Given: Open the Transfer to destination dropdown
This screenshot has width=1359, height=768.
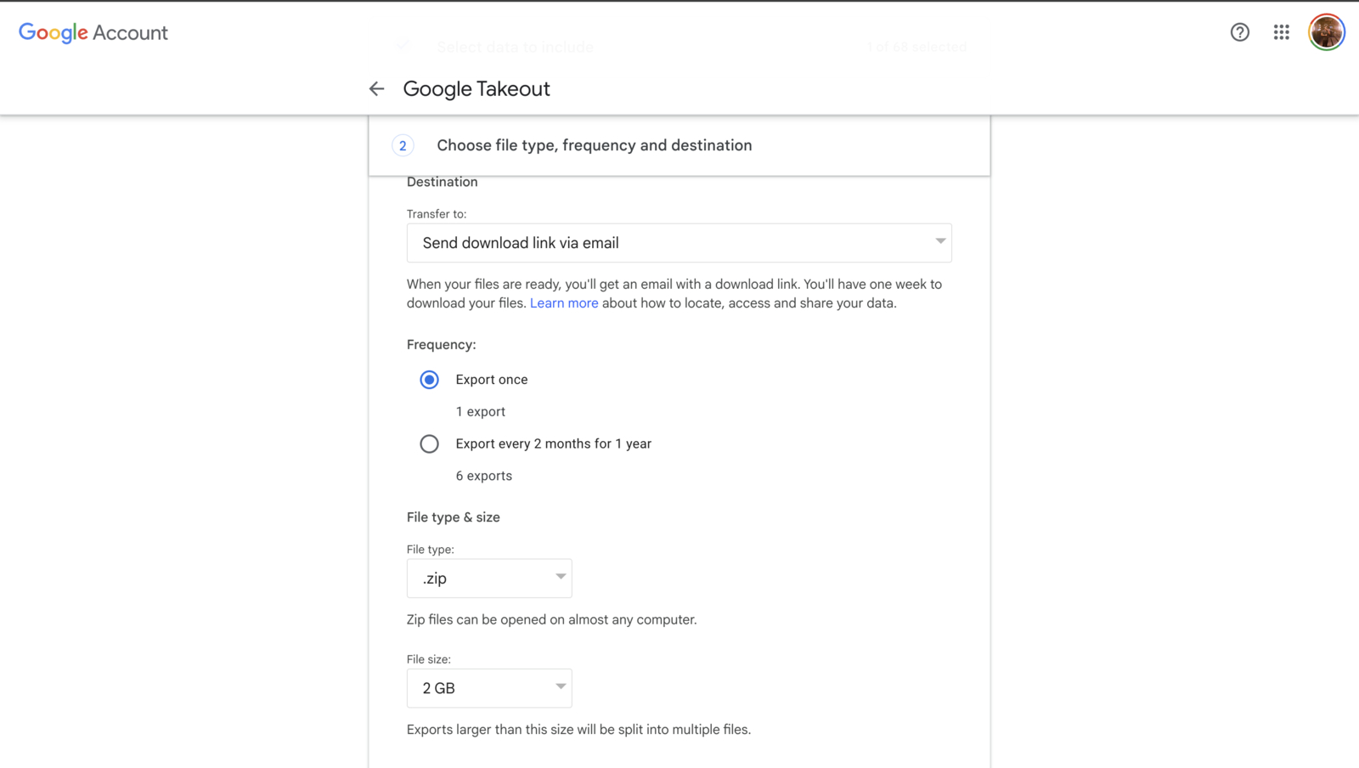Looking at the screenshot, I should click(x=679, y=243).
